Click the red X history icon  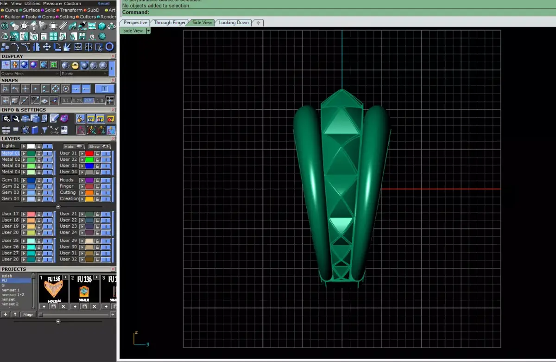(x=110, y=119)
